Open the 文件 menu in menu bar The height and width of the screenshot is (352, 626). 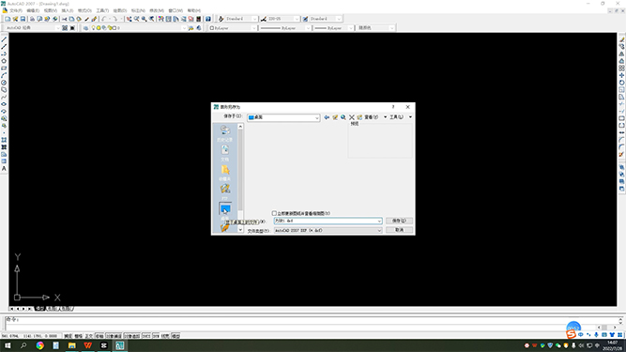click(x=16, y=10)
